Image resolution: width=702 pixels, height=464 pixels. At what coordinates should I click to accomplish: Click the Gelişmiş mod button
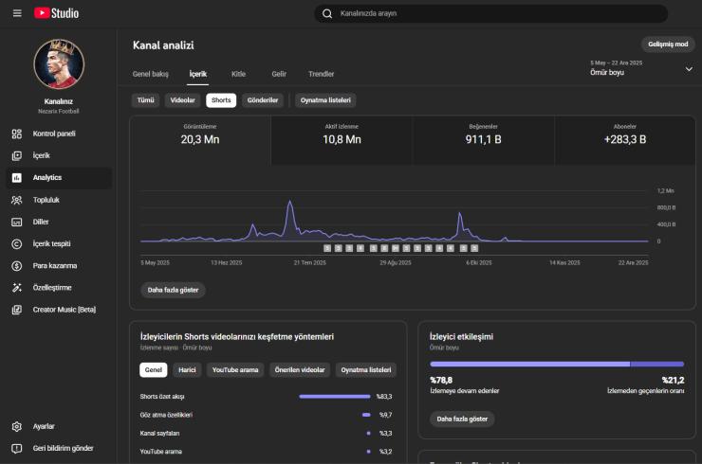pos(668,45)
